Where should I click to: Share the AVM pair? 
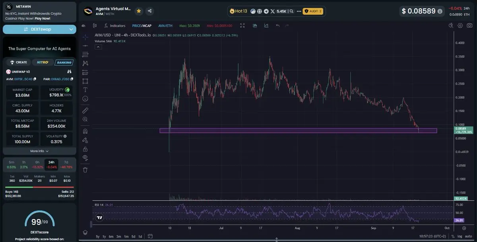[x=149, y=11]
